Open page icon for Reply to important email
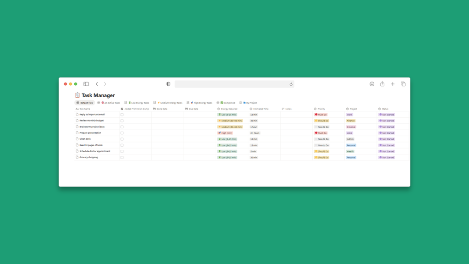This screenshot has width=469, height=264. (x=77, y=114)
